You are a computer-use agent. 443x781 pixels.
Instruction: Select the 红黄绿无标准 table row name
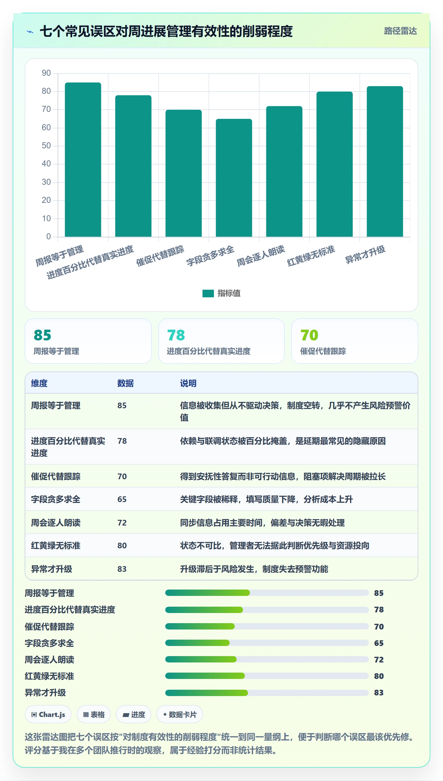56,545
